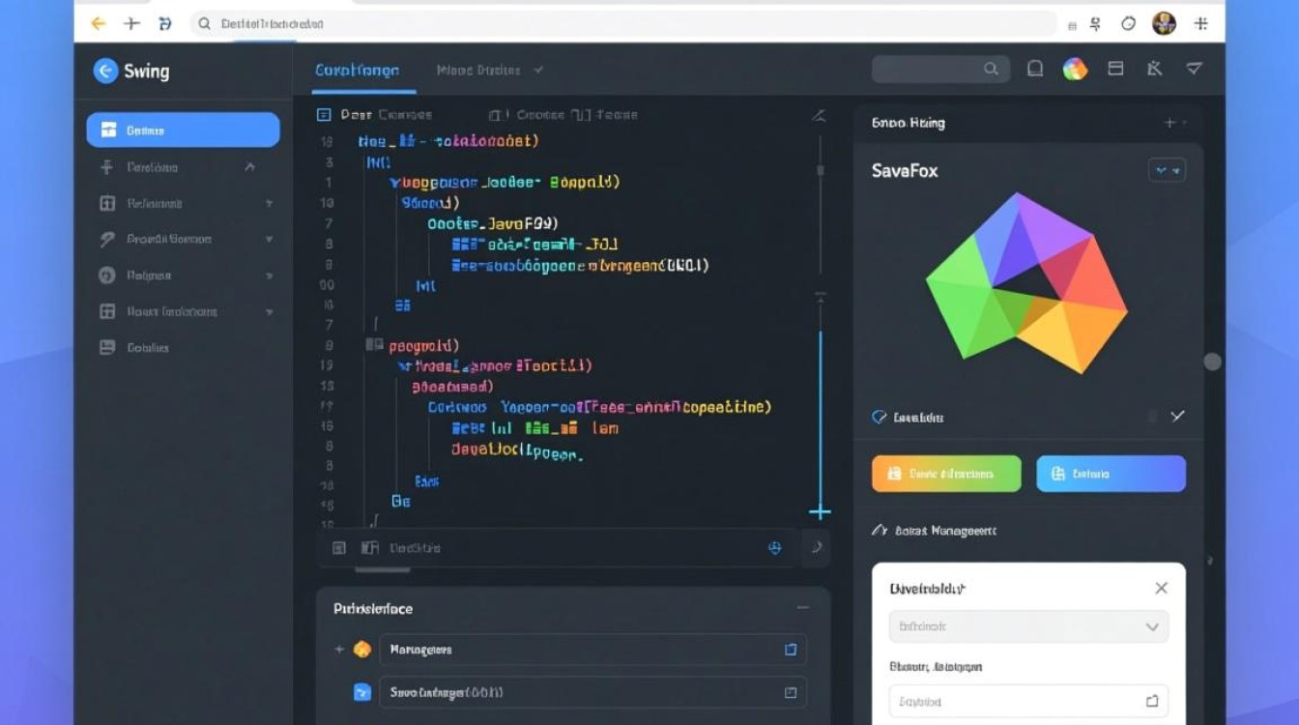
Task: Click the bookmark icon beside the toolbar search box
Action: click(x=1035, y=69)
